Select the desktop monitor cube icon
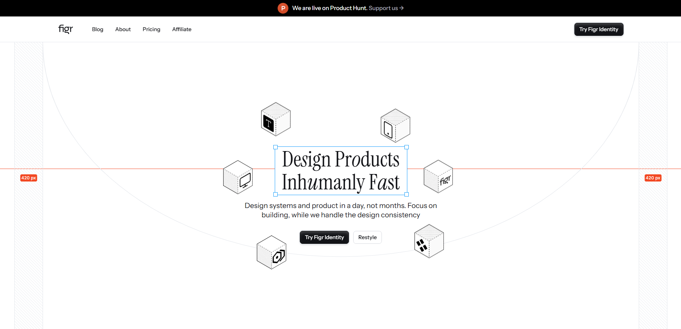Image resolution: width=681 pixels, height=329 pixels. click(238, 177)
